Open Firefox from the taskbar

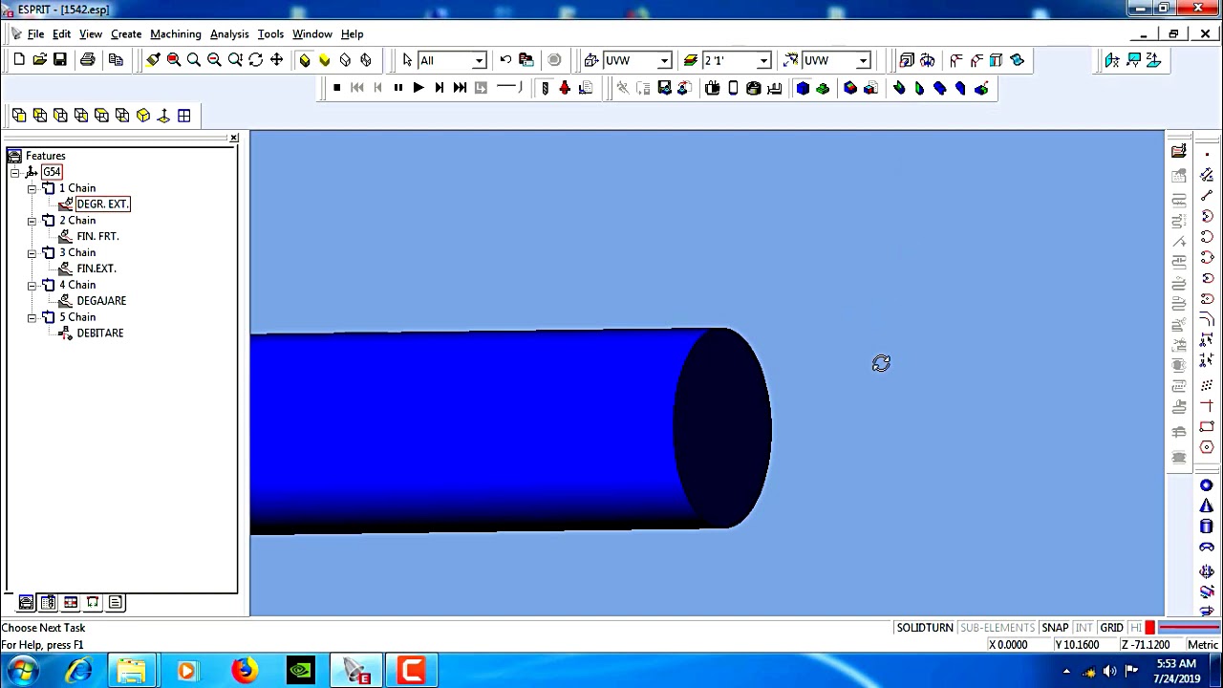click(244, 671)
